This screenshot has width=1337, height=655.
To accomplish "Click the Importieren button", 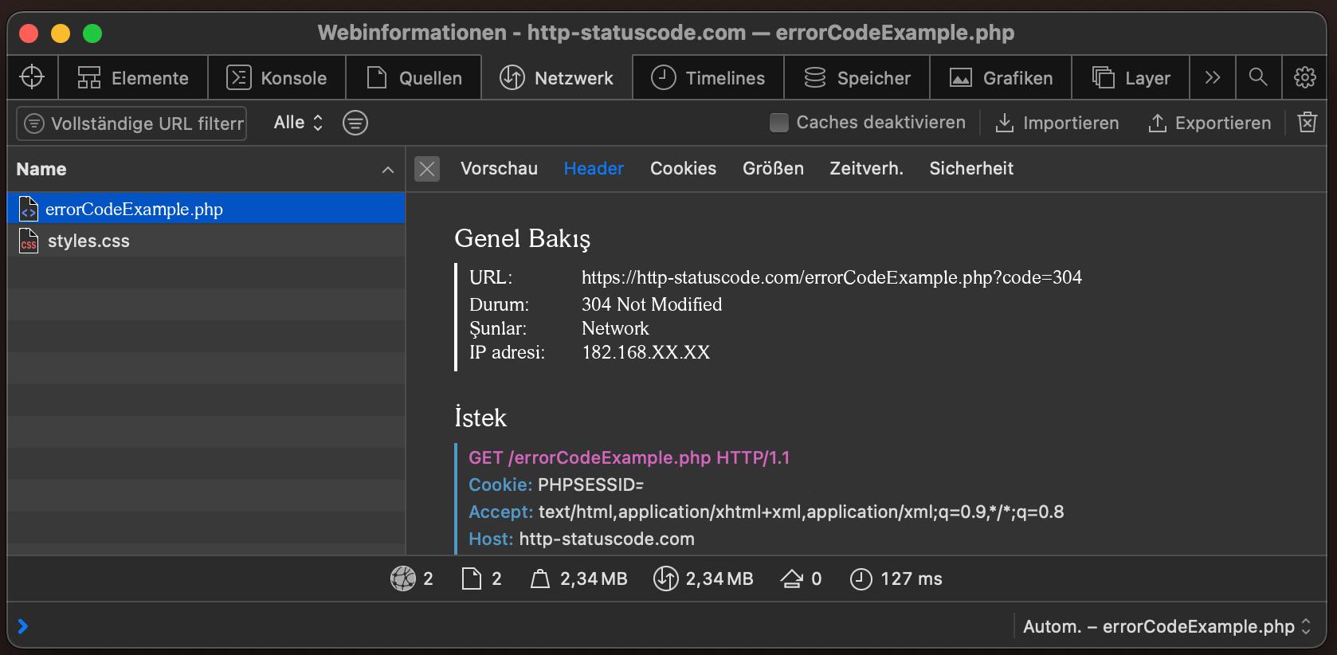I will click(x=1057, y=123).
